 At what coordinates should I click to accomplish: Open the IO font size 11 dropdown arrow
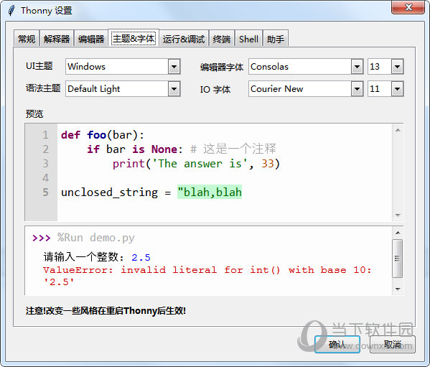coord(398,88)
